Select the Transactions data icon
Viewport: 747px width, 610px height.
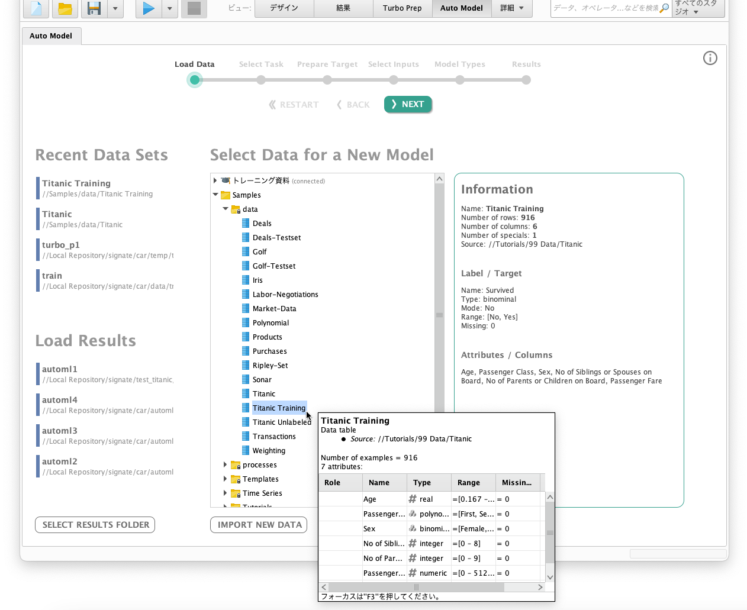[245, 436]
